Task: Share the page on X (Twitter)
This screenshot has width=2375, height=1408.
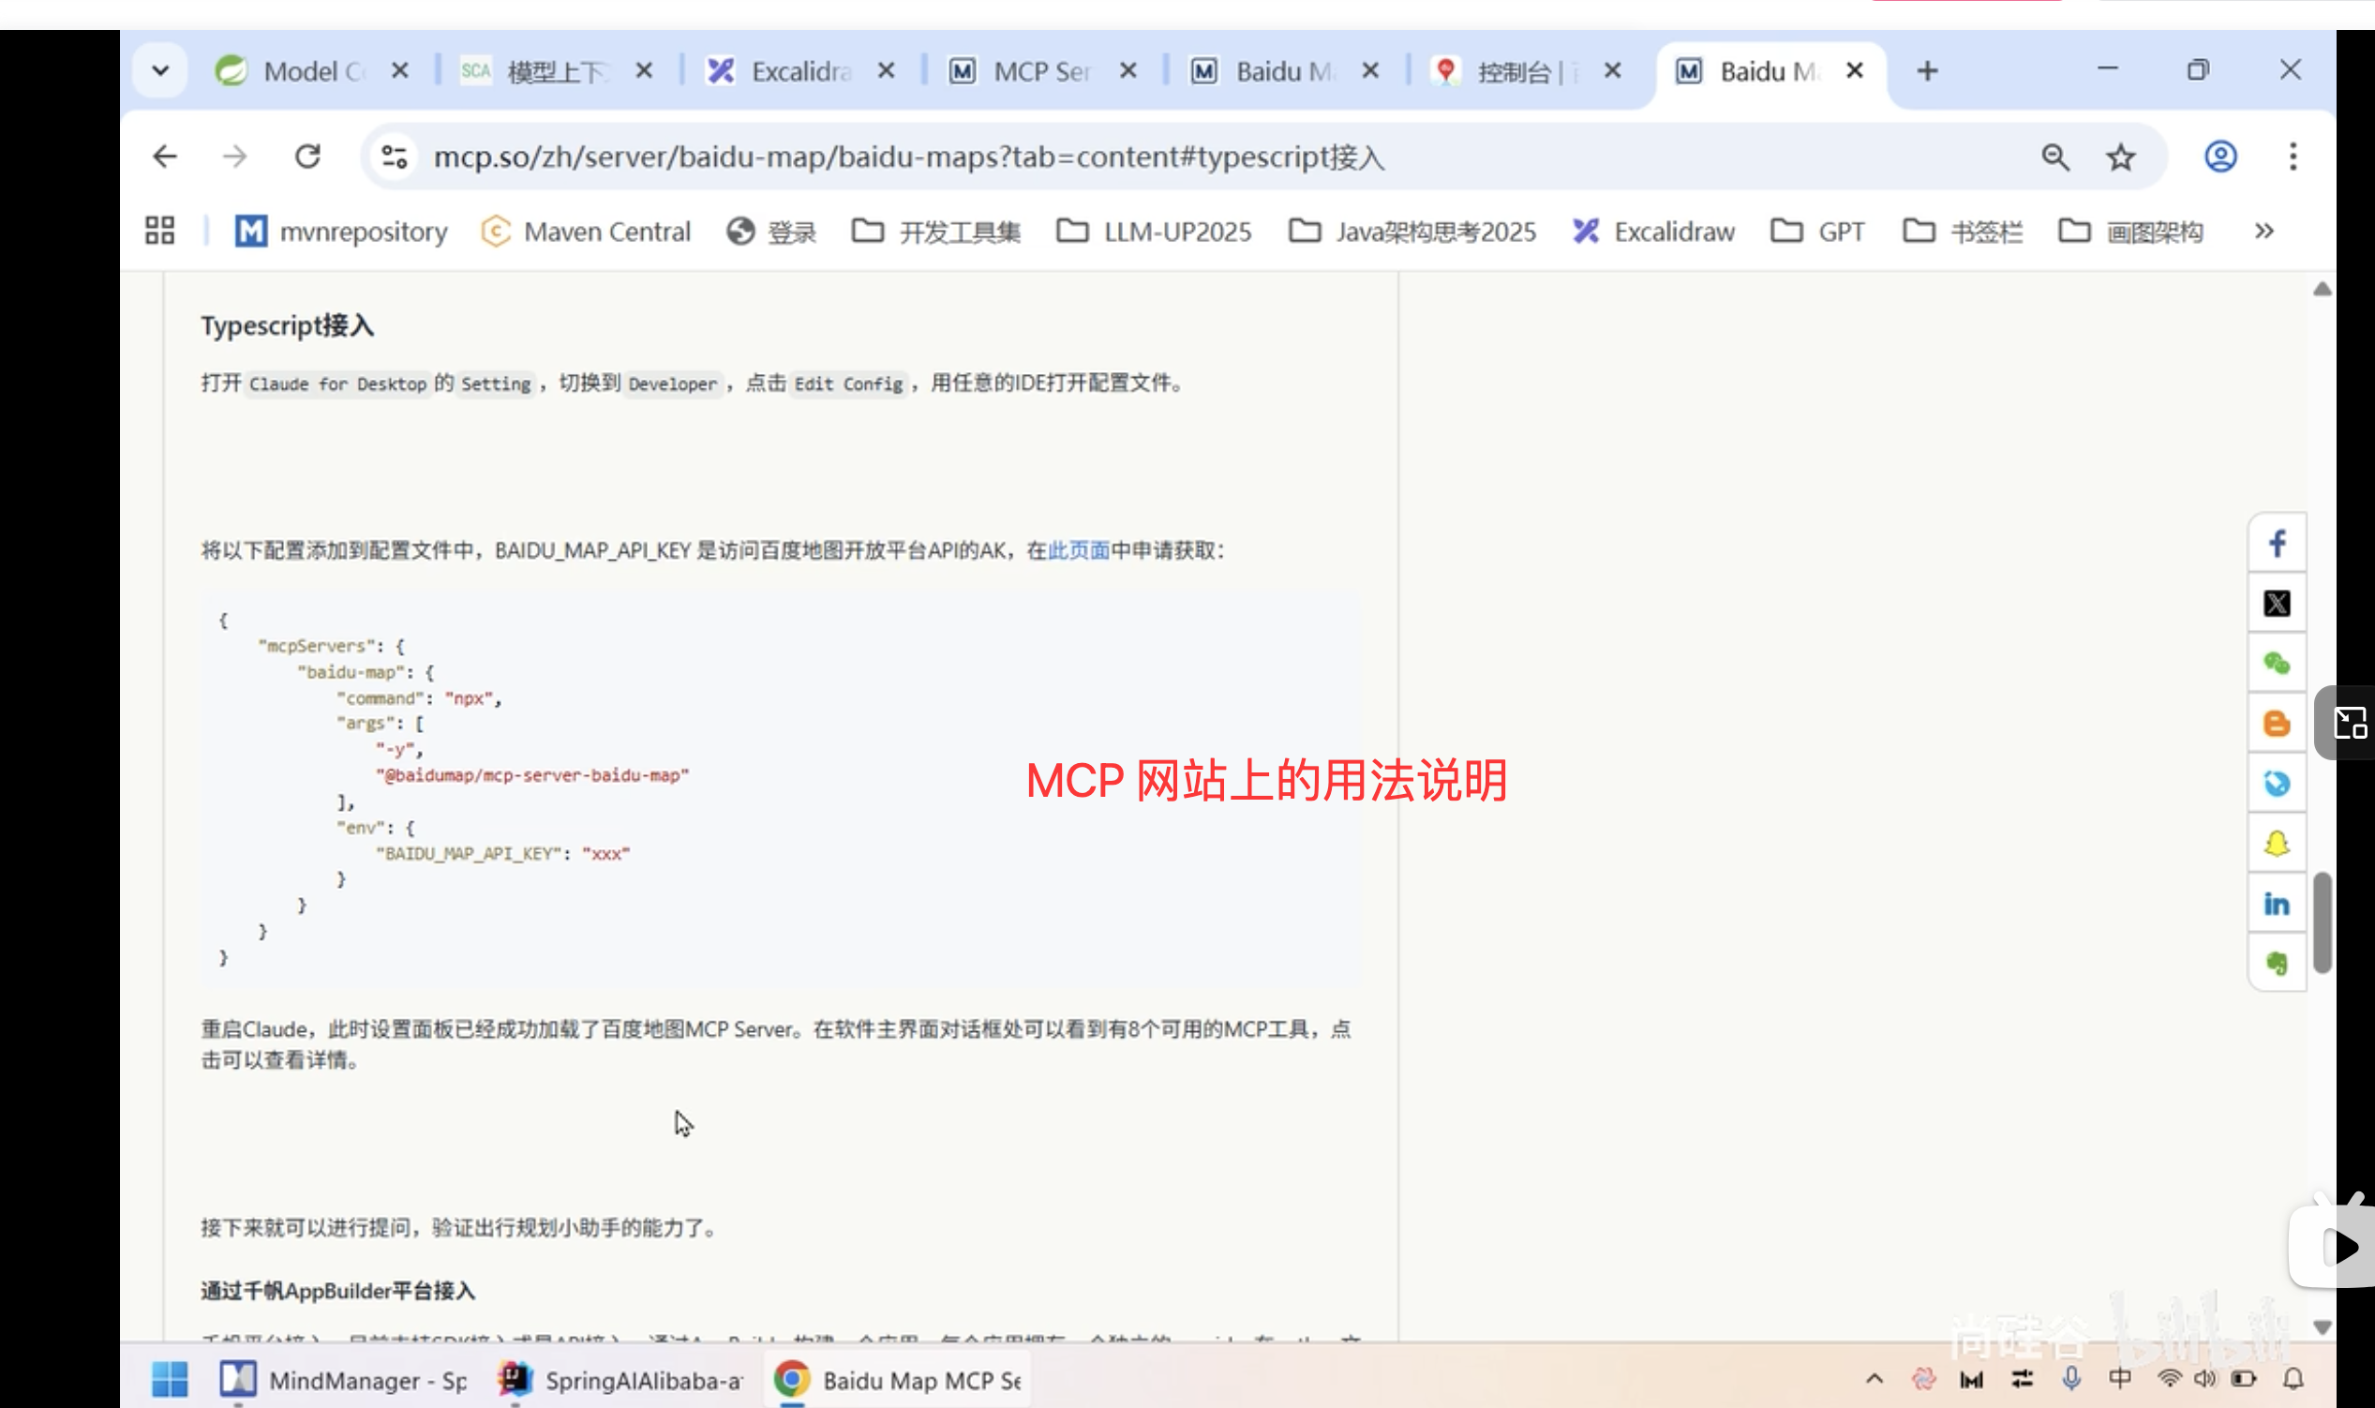Action: click(x=2278, y=604)
